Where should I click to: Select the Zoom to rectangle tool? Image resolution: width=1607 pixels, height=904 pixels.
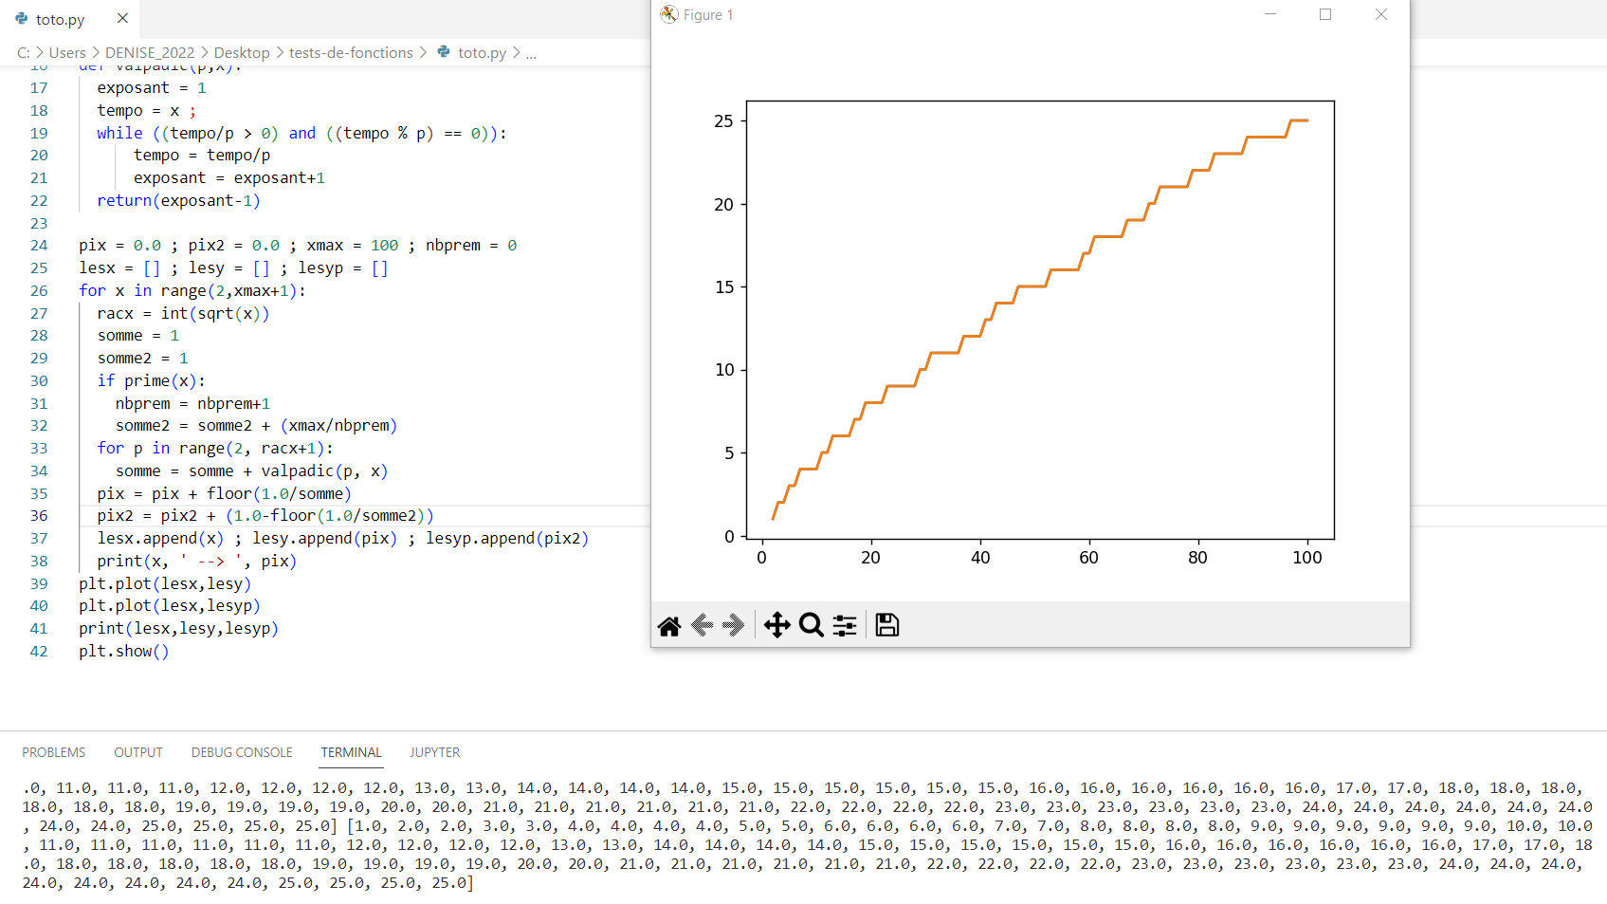point(811,625)
